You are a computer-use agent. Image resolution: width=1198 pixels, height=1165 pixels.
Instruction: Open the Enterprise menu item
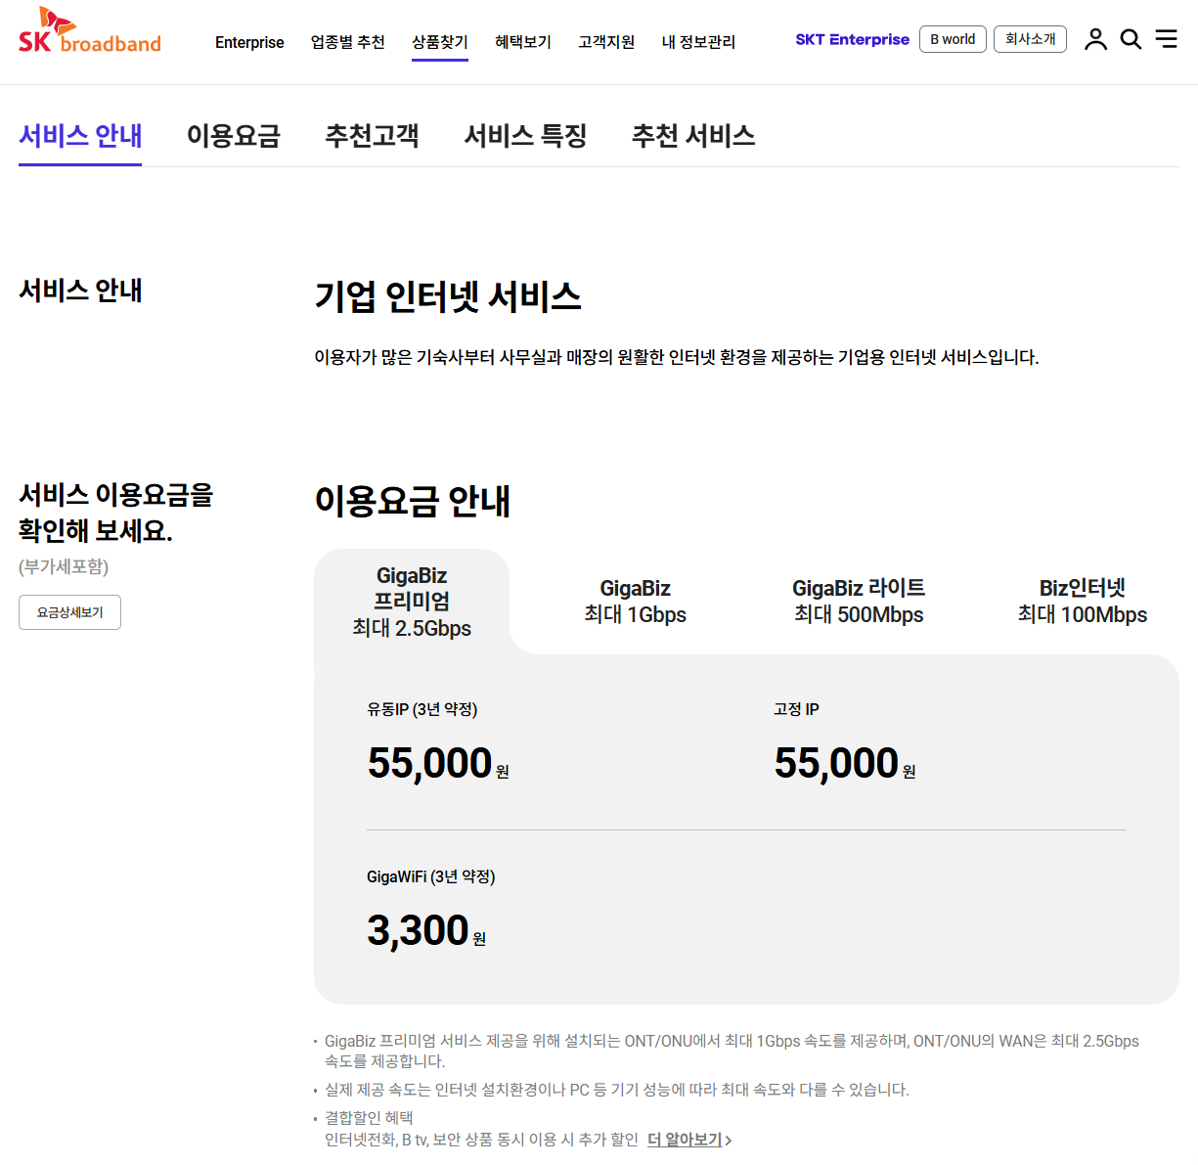coord(249,42)
